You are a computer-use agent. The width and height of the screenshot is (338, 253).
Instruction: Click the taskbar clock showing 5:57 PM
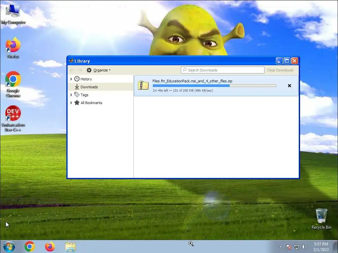pos(321,246)
